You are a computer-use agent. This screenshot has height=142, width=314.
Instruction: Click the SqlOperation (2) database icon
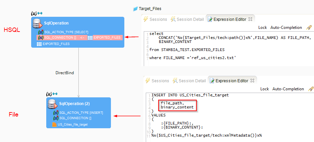[x=52, y=104]
